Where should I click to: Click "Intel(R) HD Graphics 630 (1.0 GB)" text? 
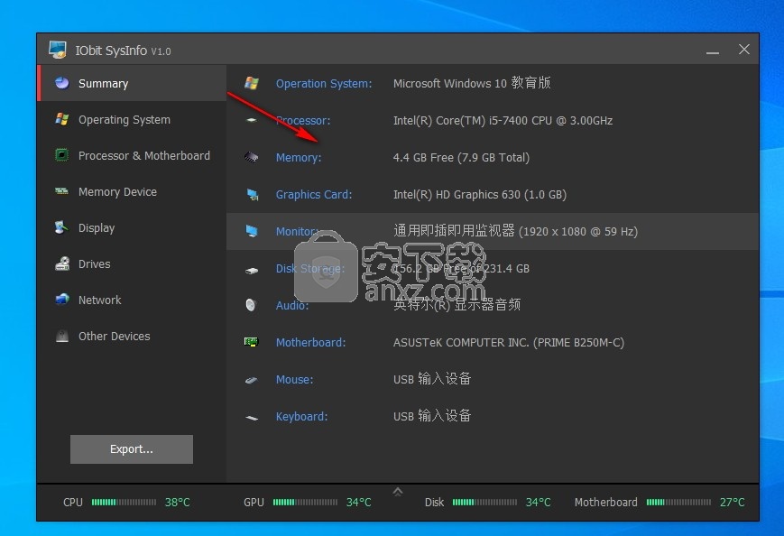480,195
